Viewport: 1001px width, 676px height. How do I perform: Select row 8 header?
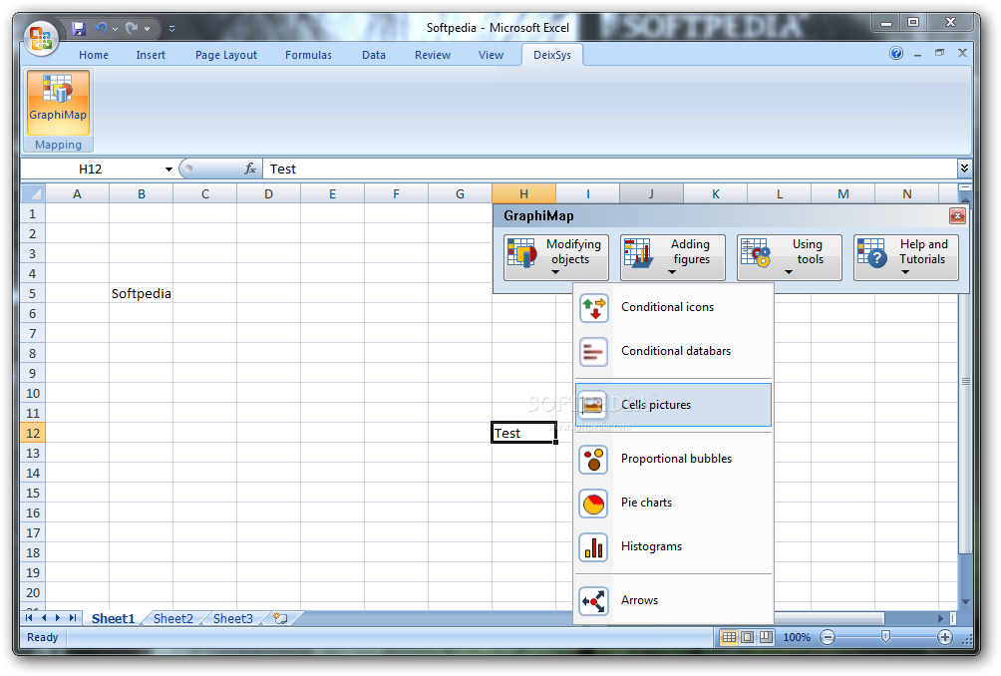click(33, 353)
